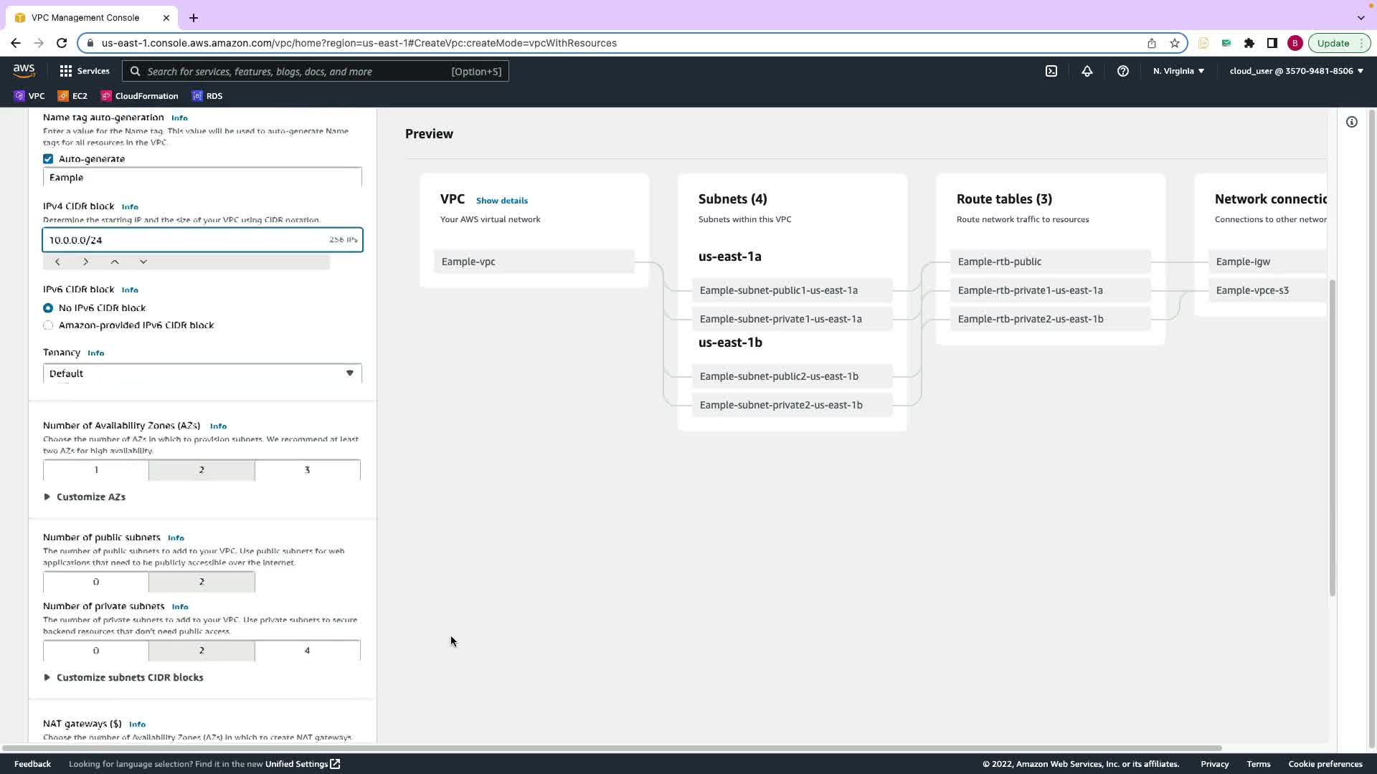
Task: Open EC2 shortcut in favorites bar
Action: tap(72, 96)
